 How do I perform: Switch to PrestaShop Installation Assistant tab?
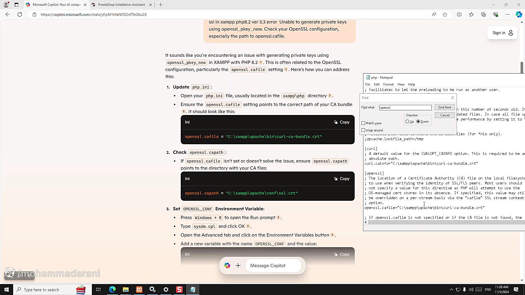pos(121,5)
